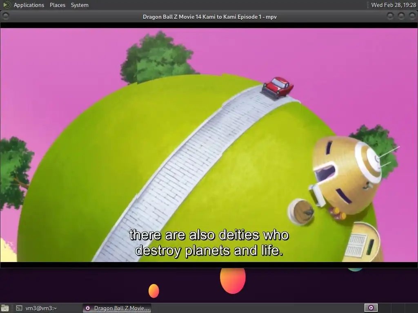Click the mpv icon on the taskbar entry
Image resolution: width=418 pixels, height=313 pixels.
[88, 308]
